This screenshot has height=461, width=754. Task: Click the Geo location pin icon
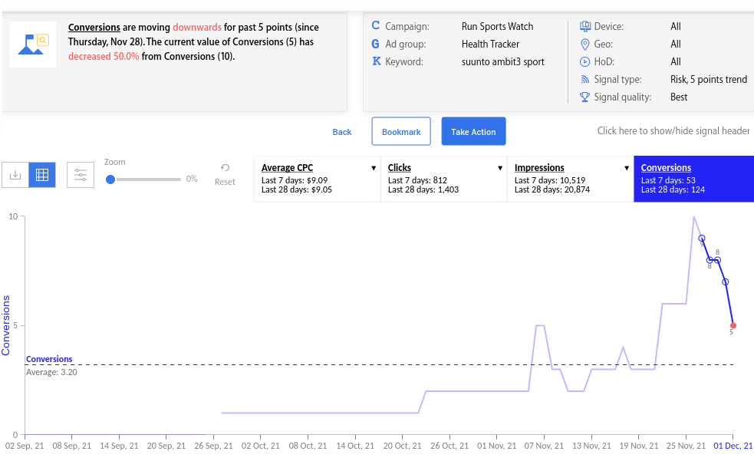pyautogui.click(x=585, y=44)
